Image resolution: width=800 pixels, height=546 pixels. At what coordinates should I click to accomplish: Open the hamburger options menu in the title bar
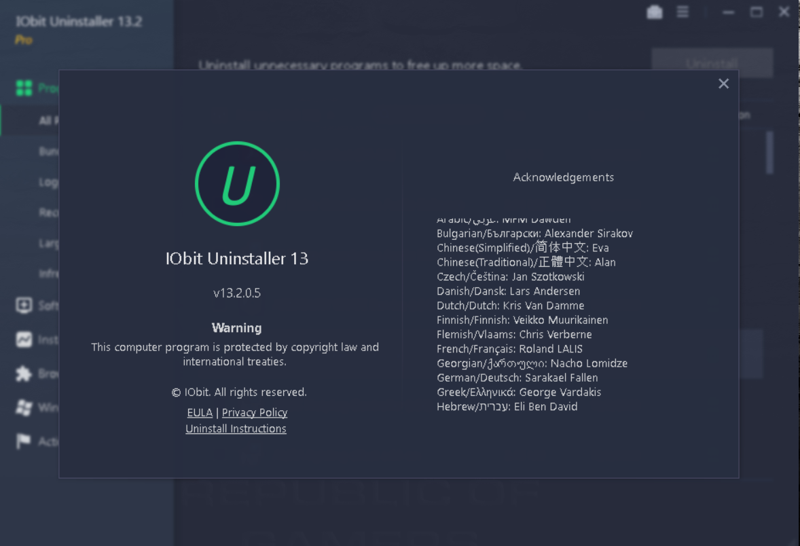683,12
